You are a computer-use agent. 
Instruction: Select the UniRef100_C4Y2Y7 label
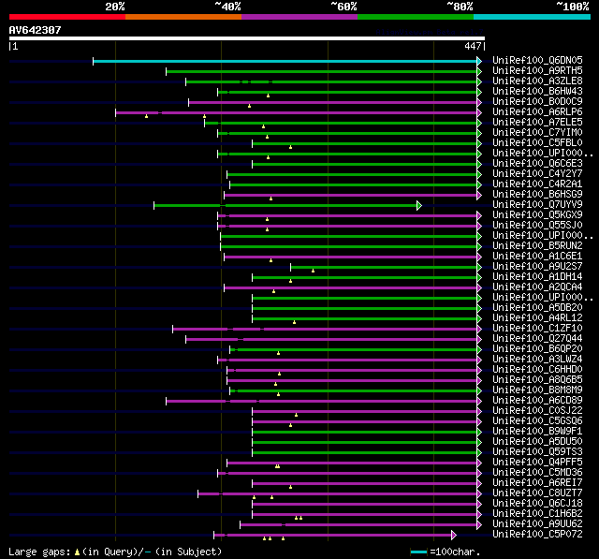[x=537, y=174]
